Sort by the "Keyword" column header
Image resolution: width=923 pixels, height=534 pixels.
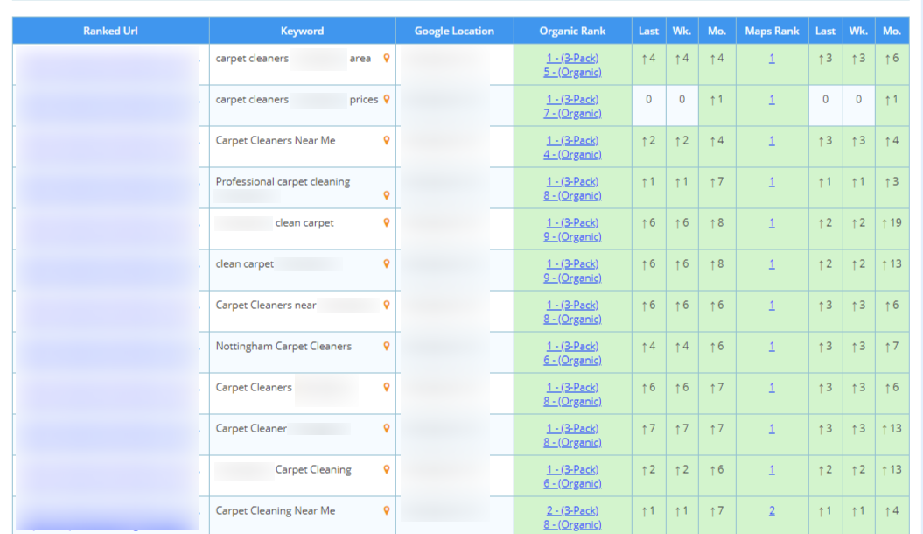(302, 31)
